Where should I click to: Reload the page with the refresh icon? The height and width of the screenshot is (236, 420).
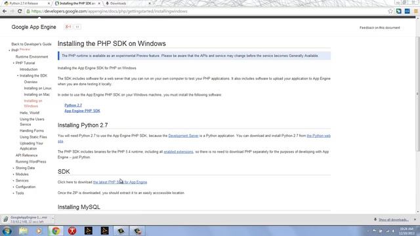pyautogui.click(x=20, y=11)
